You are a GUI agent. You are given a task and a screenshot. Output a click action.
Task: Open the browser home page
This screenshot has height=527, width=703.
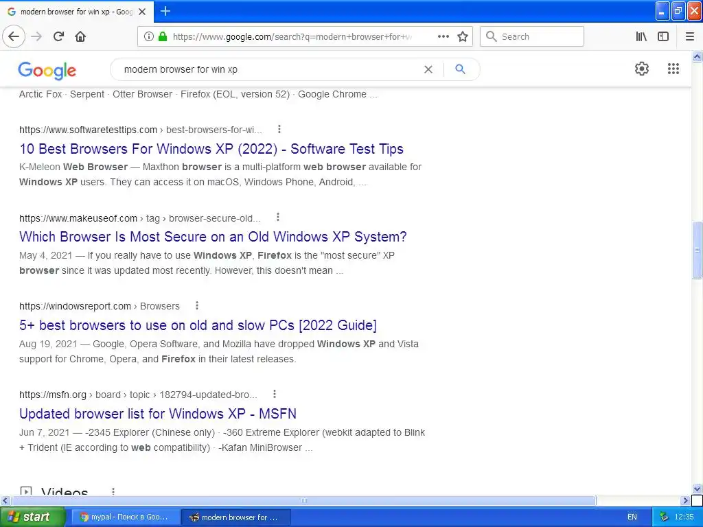(x=80, y=36)
